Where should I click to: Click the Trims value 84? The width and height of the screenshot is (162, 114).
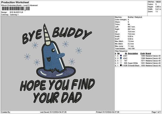point(129,24)
